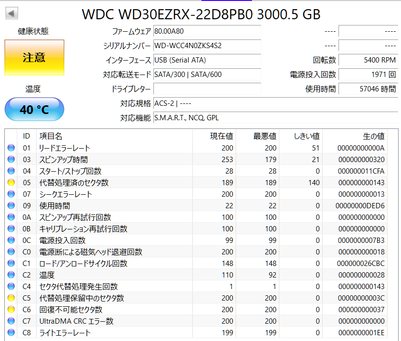This screenshot has height=341, width=401.
Task: Click the 40 °C temperature button
Action: [34, 109]
